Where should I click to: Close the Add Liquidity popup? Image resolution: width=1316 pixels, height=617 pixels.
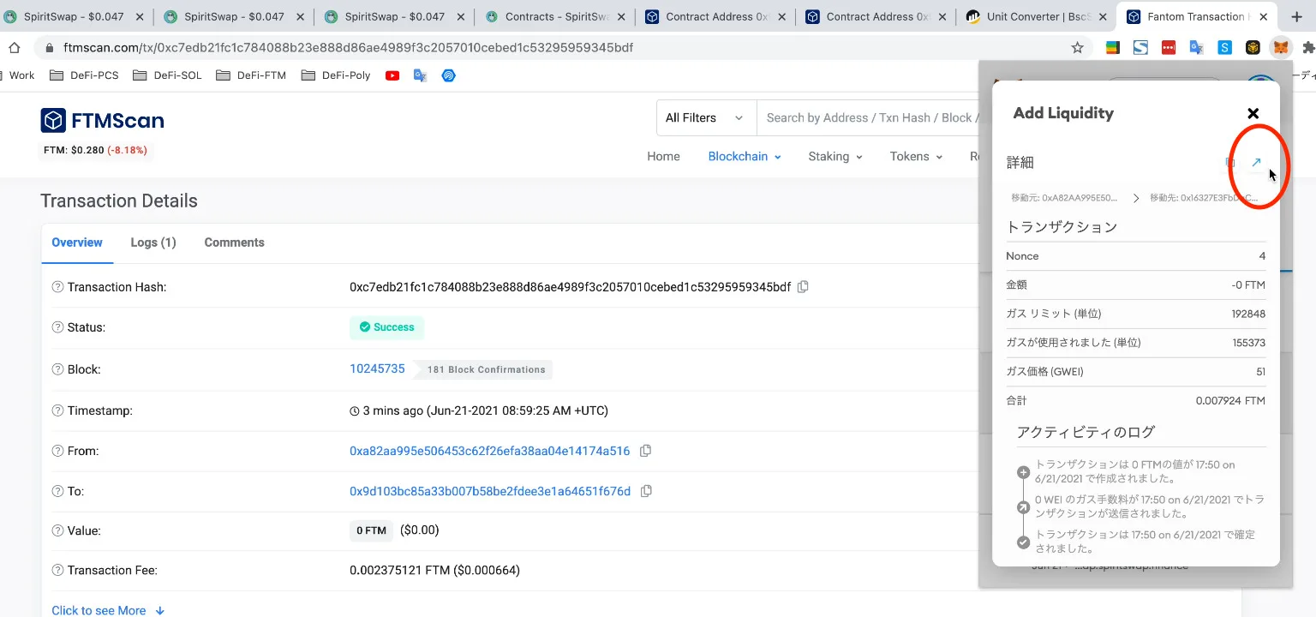tap(1253, 113)
